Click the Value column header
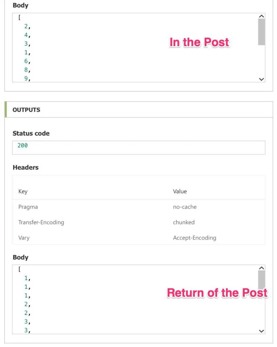This screenshot has width=277, height=347. tap(180, 191)
